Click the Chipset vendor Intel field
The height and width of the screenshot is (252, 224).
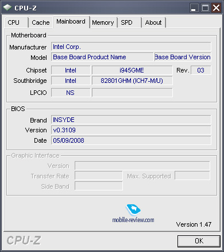tap(71, 70)
